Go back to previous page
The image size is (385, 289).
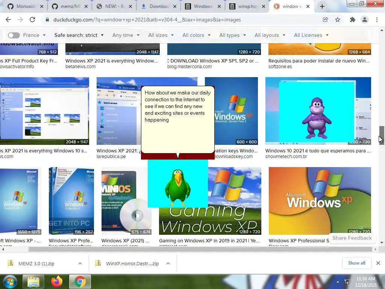click(x=8, y=20)
